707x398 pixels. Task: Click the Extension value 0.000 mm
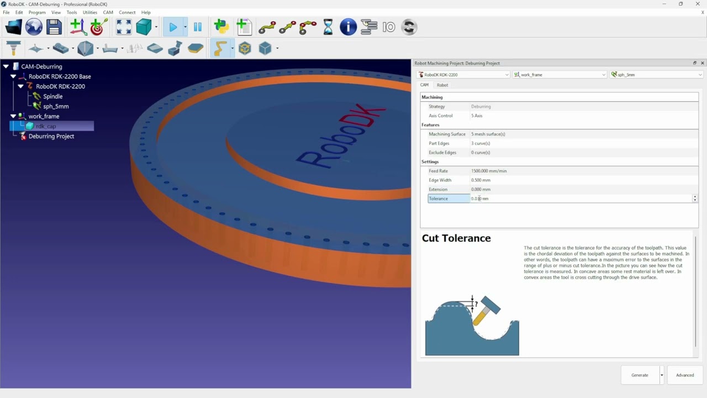[x=481, y=189]
